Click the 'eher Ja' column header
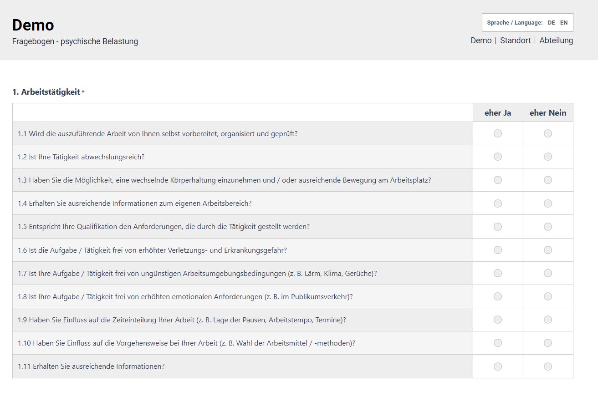The image size is (598, 397). [498, 113]
